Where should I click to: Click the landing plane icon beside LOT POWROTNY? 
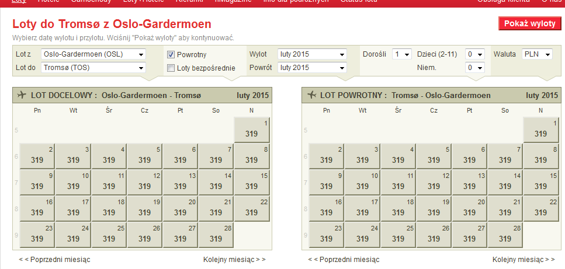pos(311,95)
